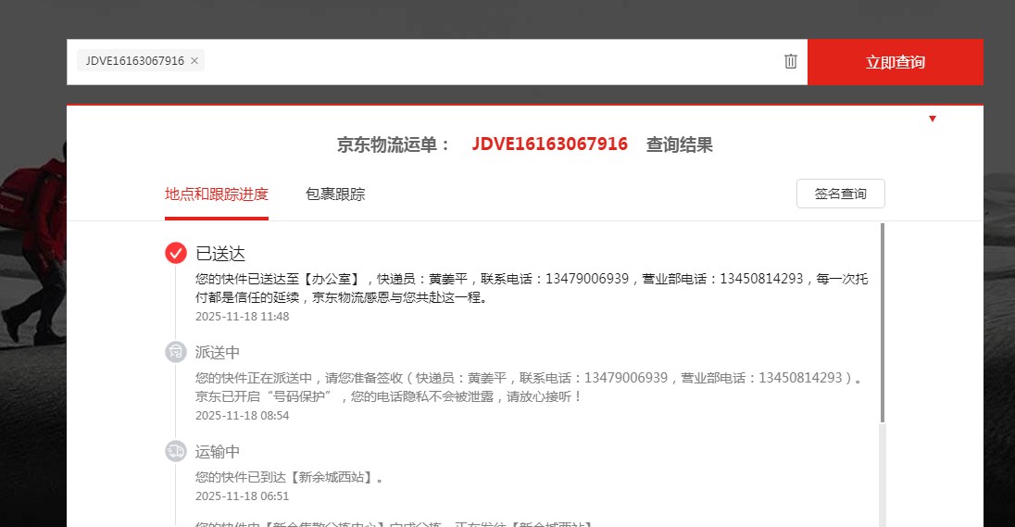Click the red checkmark 已送达 status icon
This screenshot has height=527, width=1015.
click(176, 253)
